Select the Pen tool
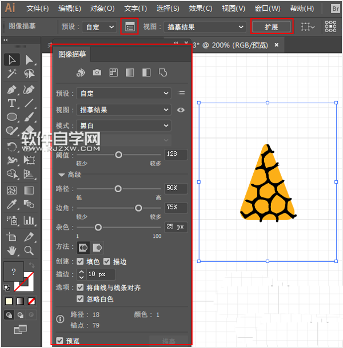 coord(12,90)
